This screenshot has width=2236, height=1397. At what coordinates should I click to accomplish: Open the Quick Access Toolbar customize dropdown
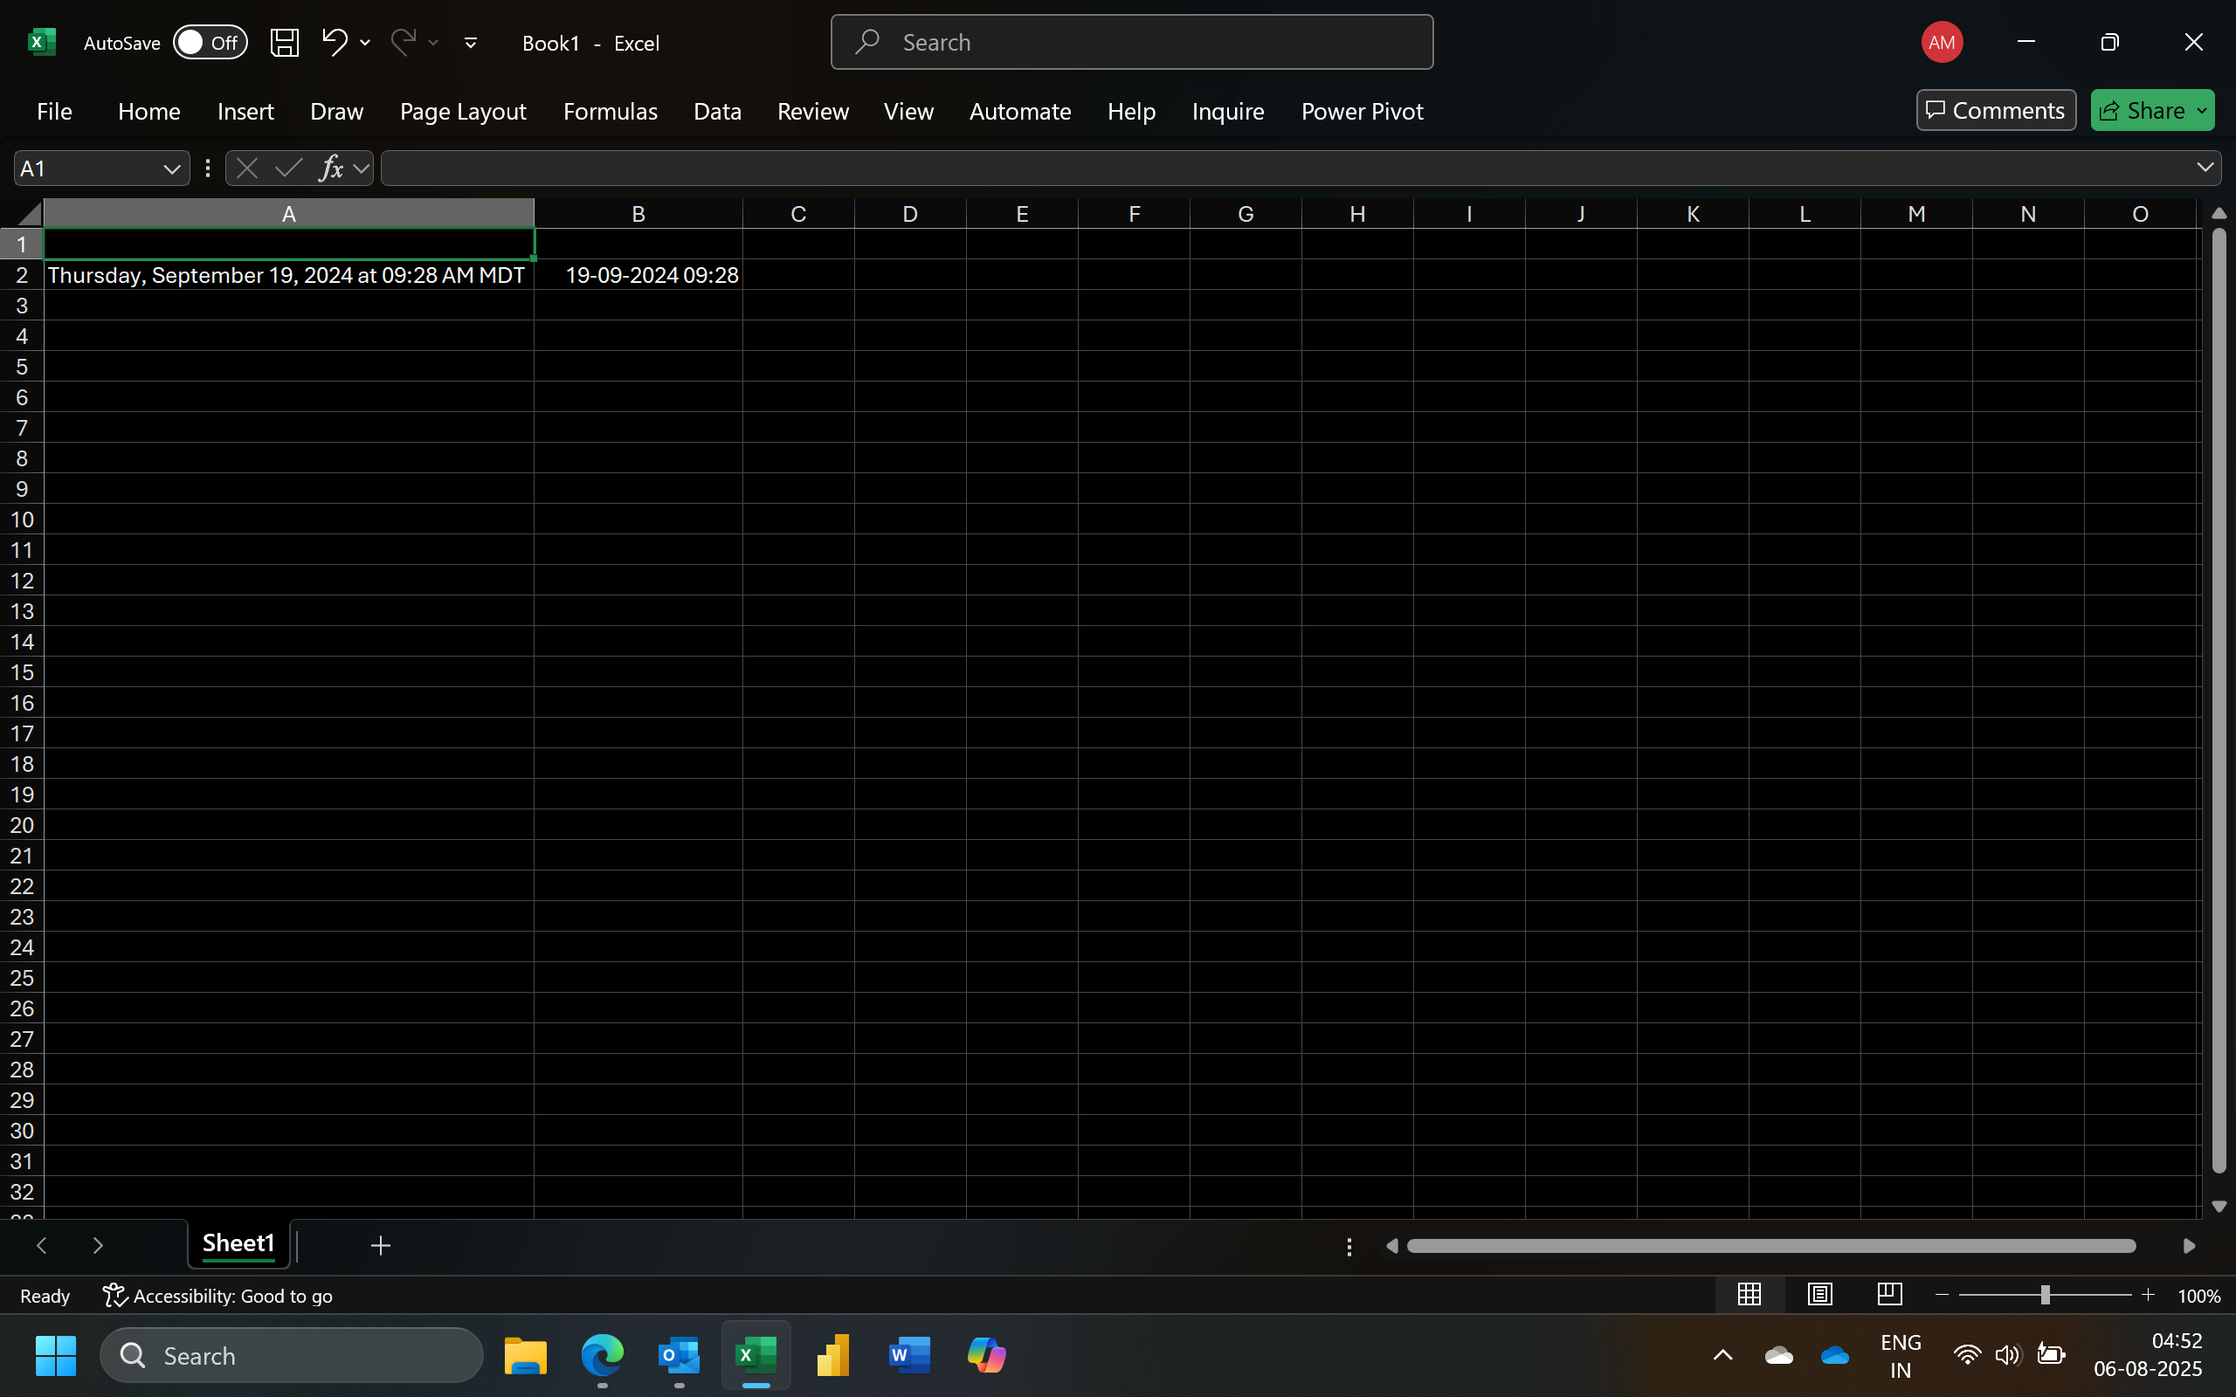click(470, 43)
